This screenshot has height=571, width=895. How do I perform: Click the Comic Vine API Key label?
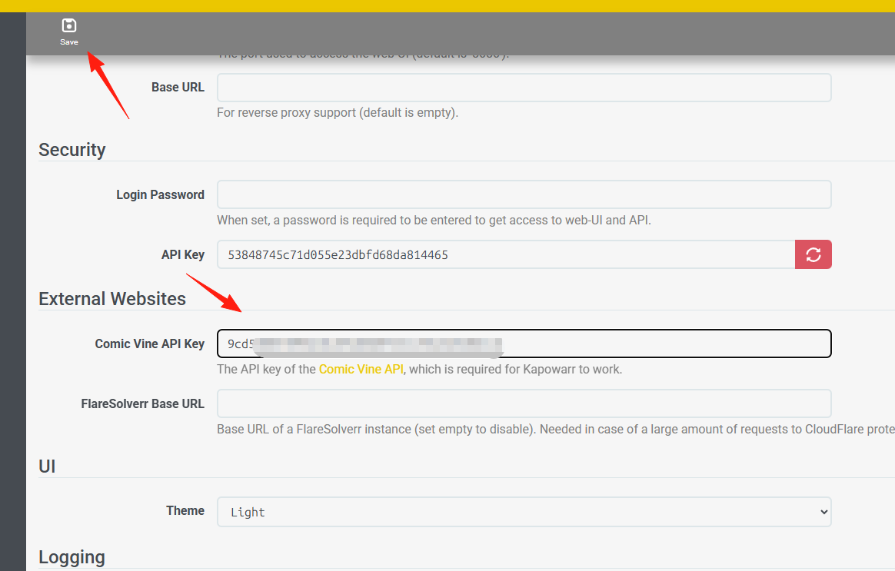(149, 344)
